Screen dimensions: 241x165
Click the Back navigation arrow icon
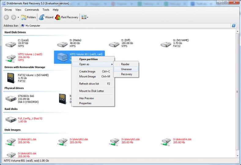6,17
